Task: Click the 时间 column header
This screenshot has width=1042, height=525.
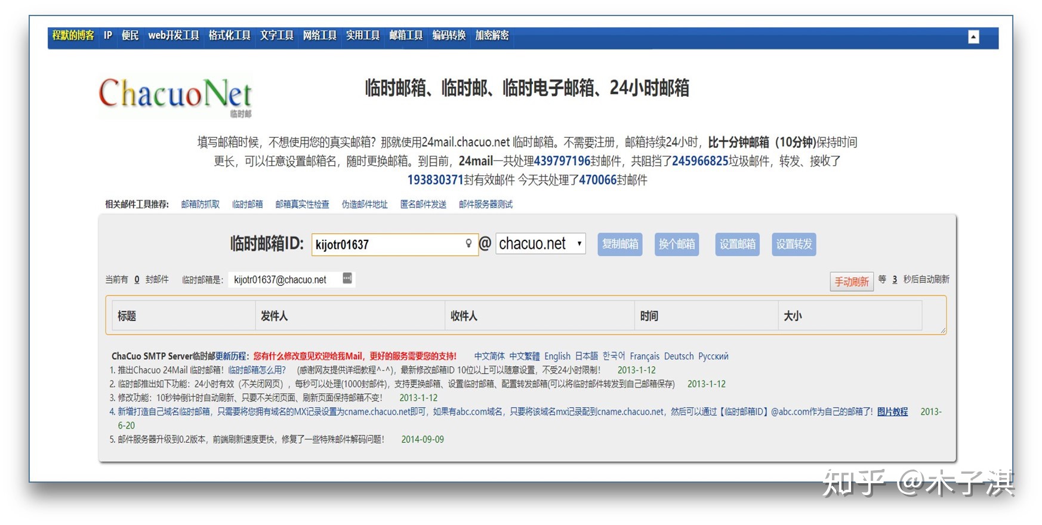Action: pyautogui.click(x=707, y=316)
